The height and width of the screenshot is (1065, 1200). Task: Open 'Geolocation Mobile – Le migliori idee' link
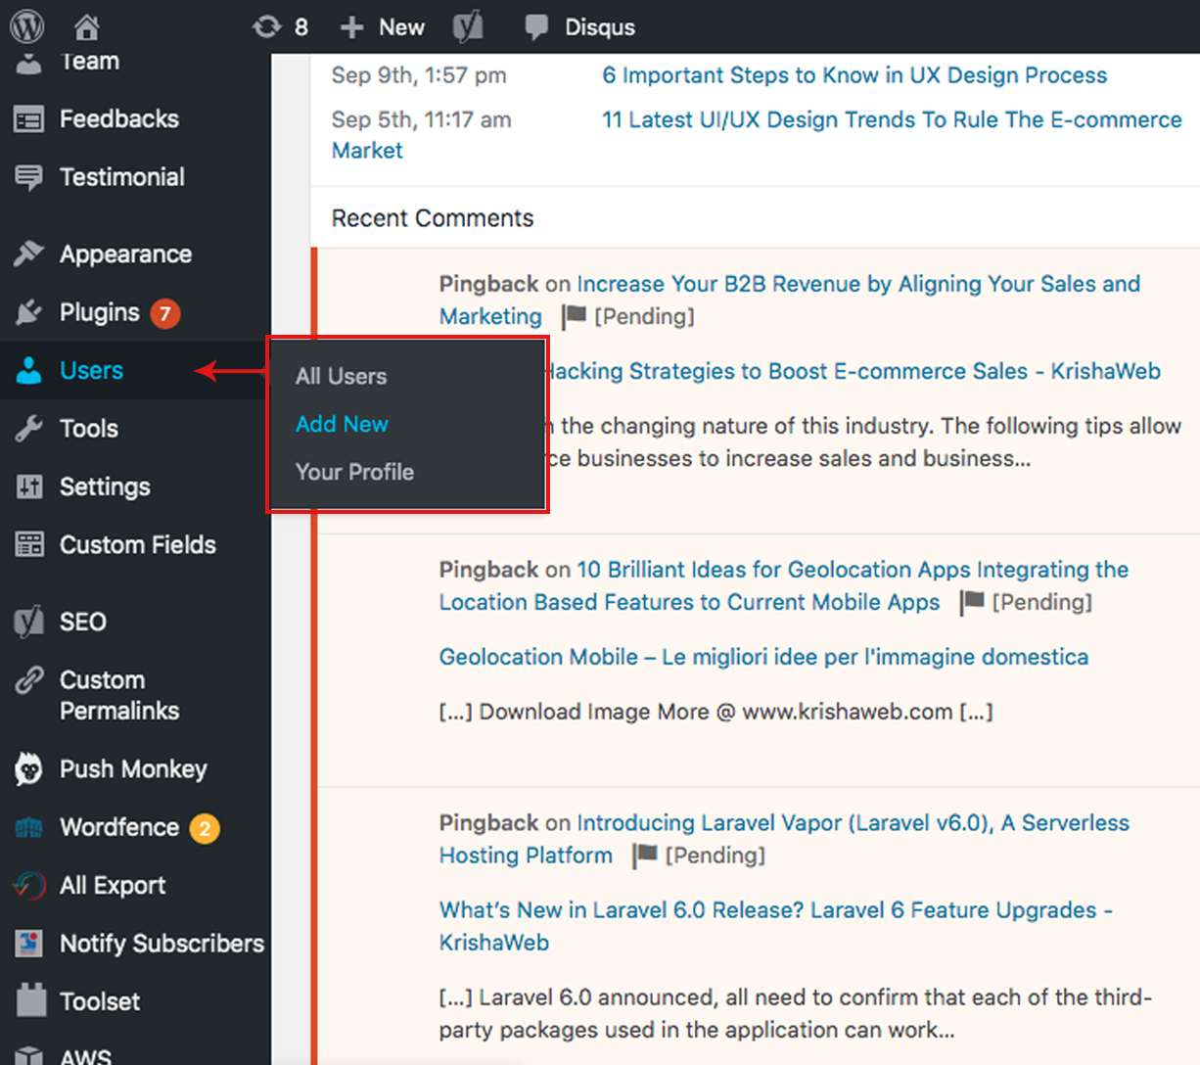pos(763,657)
